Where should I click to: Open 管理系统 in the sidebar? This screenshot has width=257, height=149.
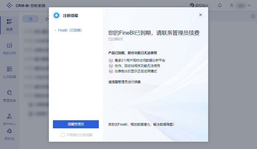[x=9, y=96]
